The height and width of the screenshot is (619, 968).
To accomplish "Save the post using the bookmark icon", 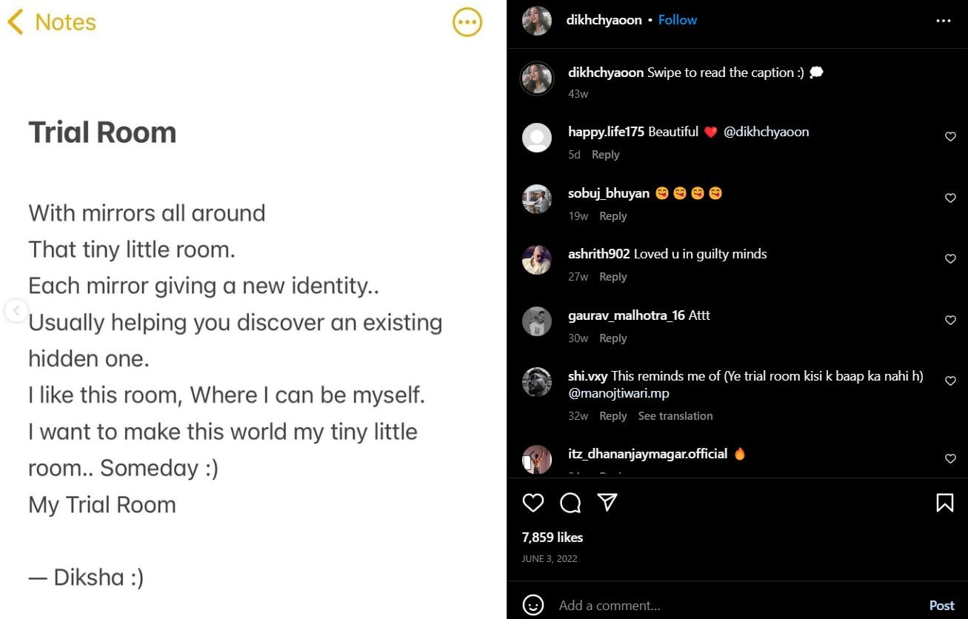I will pos(944,503).
